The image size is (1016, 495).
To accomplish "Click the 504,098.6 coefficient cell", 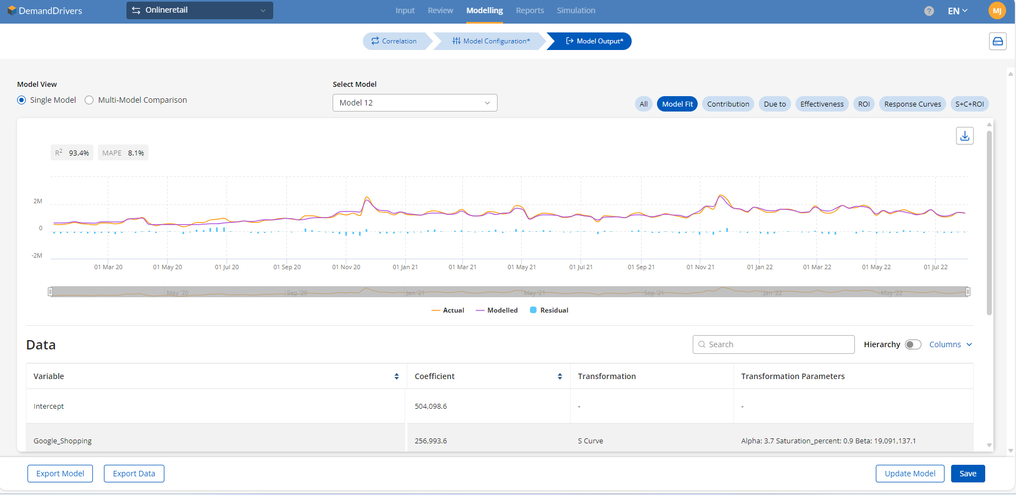I will pos(489,406).
